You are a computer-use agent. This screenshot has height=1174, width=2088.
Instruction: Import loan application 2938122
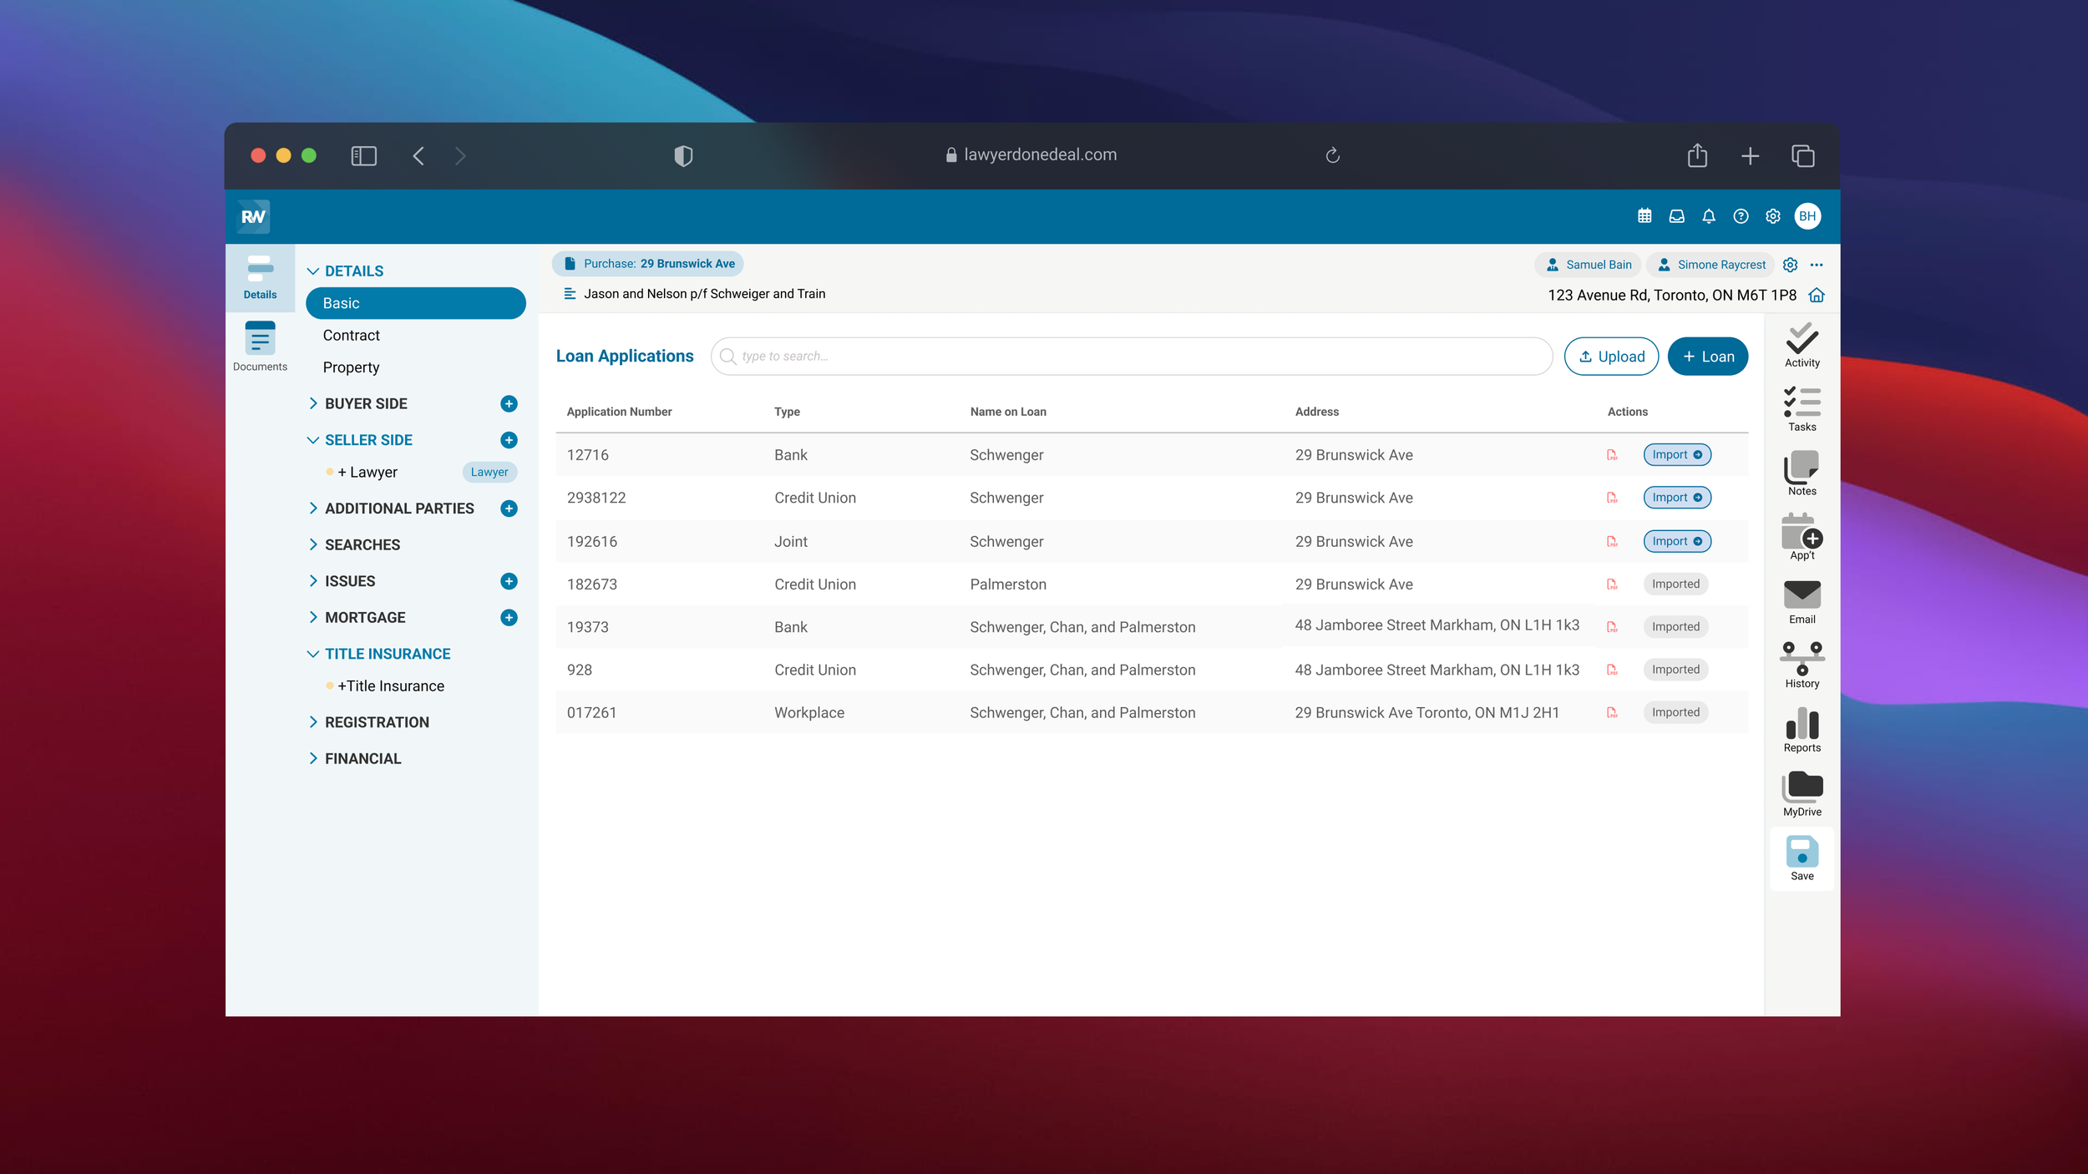1676,498
